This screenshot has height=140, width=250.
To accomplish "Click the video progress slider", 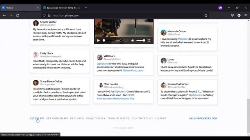I will 109,40.
